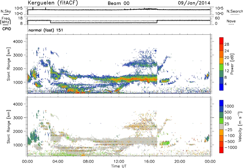
Task: Click the 'Slant Range [km]' label of power panel
Action: point(9,64)
